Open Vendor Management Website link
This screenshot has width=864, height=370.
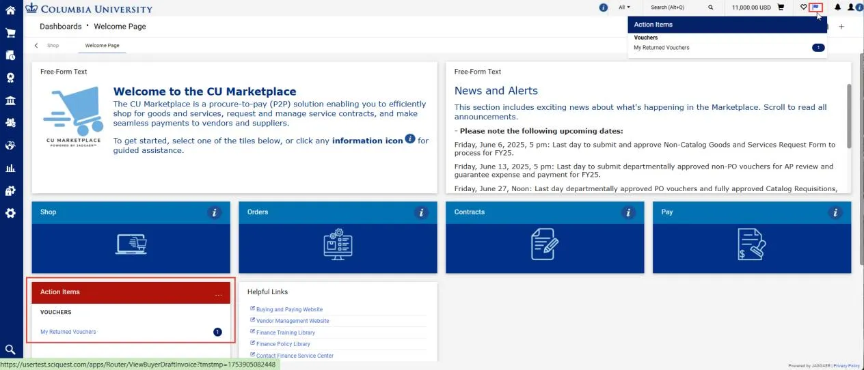[293, 321]
